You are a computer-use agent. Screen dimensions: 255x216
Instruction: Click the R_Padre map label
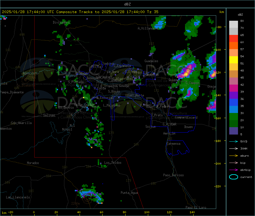coord(162,106)
